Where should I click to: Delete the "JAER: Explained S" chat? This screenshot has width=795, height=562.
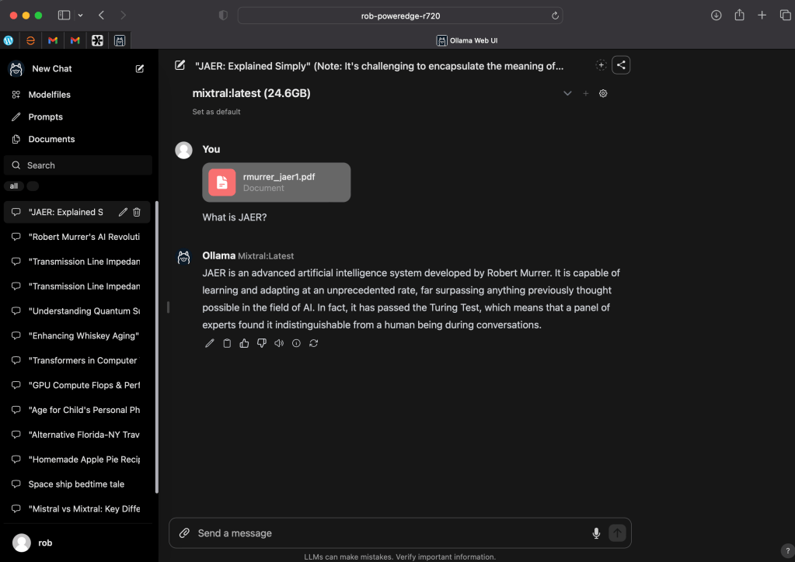pyautogui.click(x=137, y=212)
